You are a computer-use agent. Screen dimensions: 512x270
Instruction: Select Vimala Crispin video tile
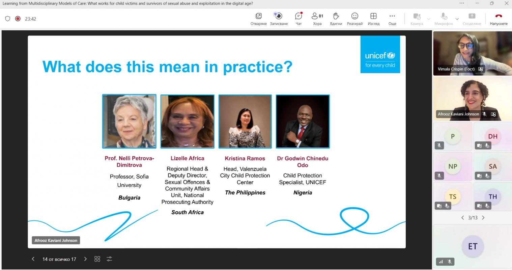click(472, 53)
